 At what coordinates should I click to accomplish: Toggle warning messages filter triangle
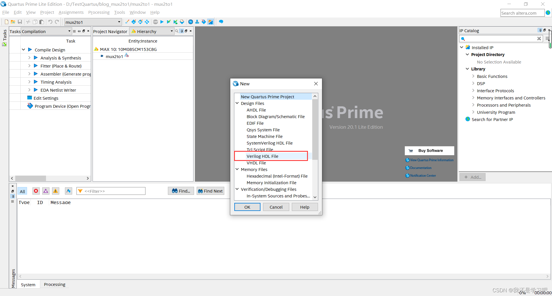coord(55,191)
